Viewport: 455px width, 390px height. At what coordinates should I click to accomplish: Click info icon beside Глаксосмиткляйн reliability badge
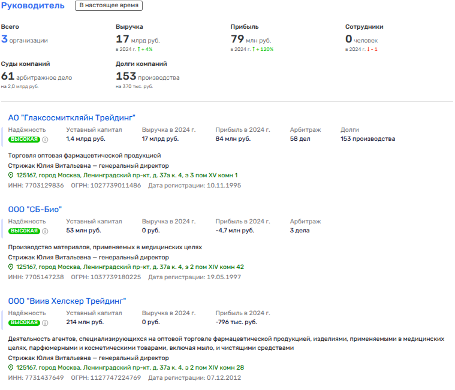click(x=45, y=140)
